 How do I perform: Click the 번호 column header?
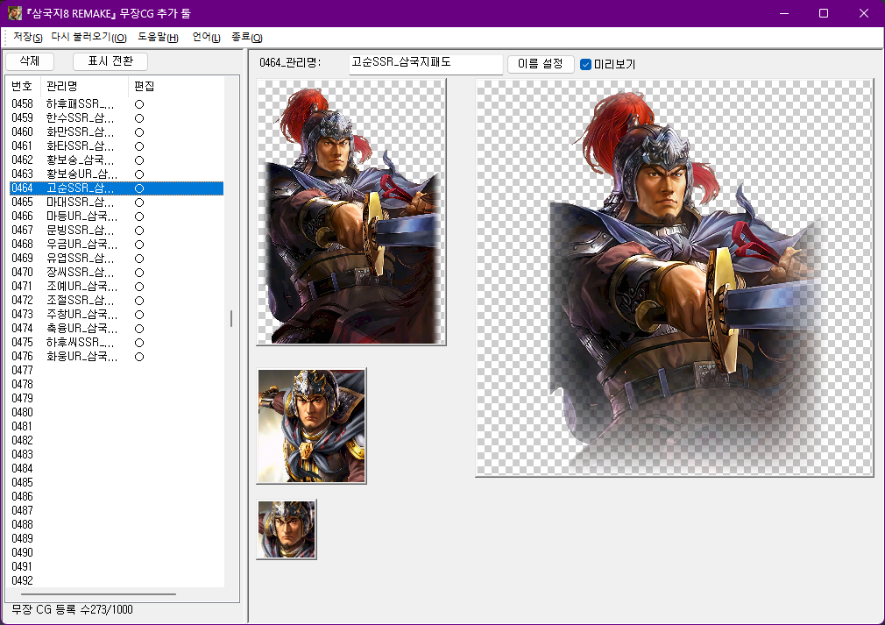tap(23, 87)
